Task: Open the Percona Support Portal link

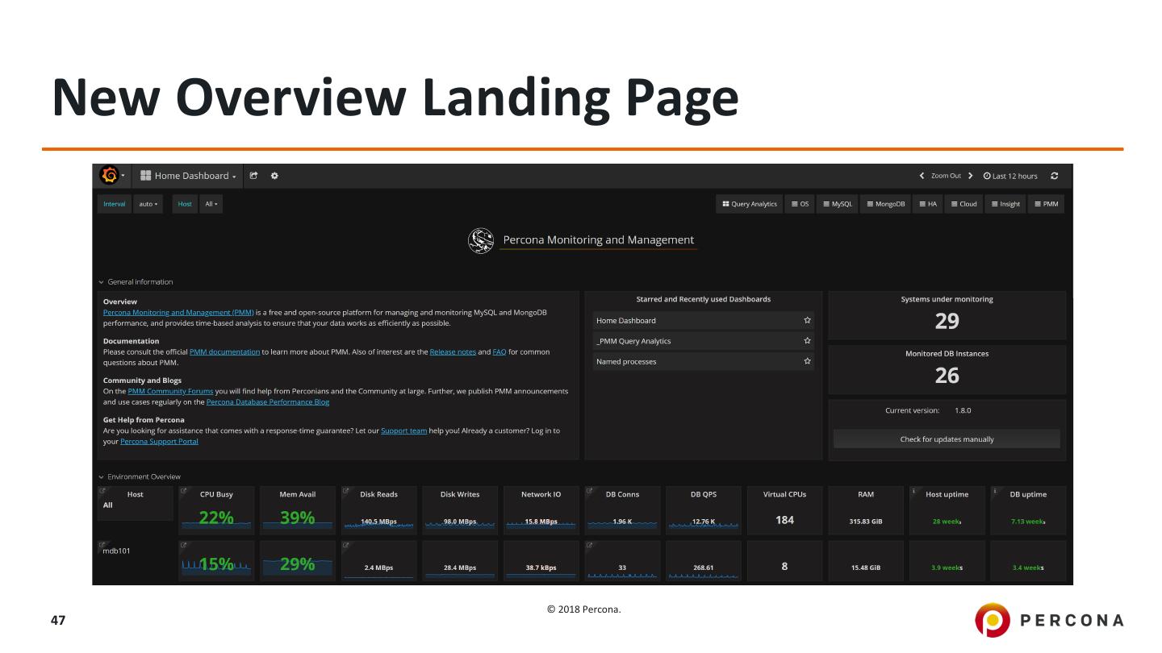Action: tap(159, 441)
